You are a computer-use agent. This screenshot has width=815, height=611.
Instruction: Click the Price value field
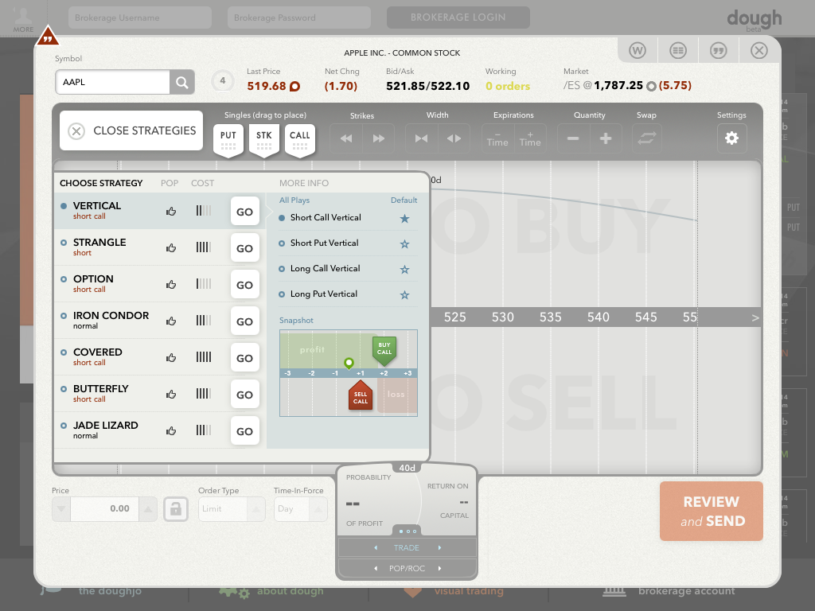[x=104, y=509]
